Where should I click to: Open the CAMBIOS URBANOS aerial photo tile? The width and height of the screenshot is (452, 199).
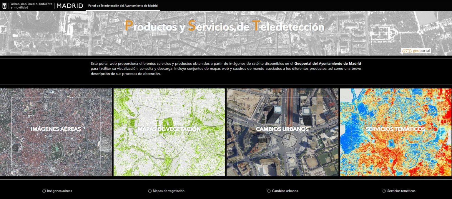(282, 132)
